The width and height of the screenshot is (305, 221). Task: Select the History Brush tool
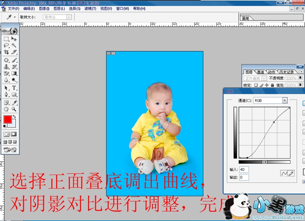click(14, 67)
